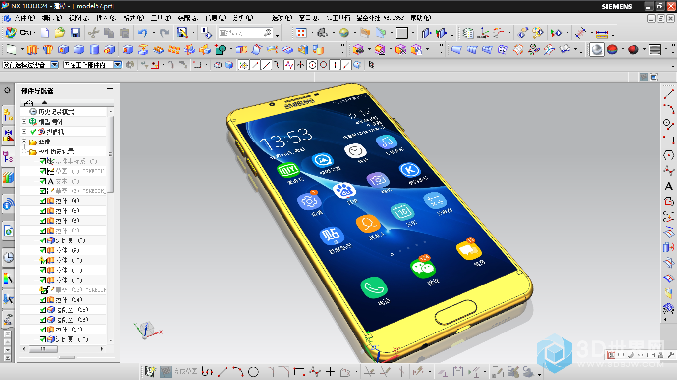Image resolution: width=677 pixels, height=380 pixels.
Task: Expand the 模型视图 tree node
Action: click(x=24, y=122)
